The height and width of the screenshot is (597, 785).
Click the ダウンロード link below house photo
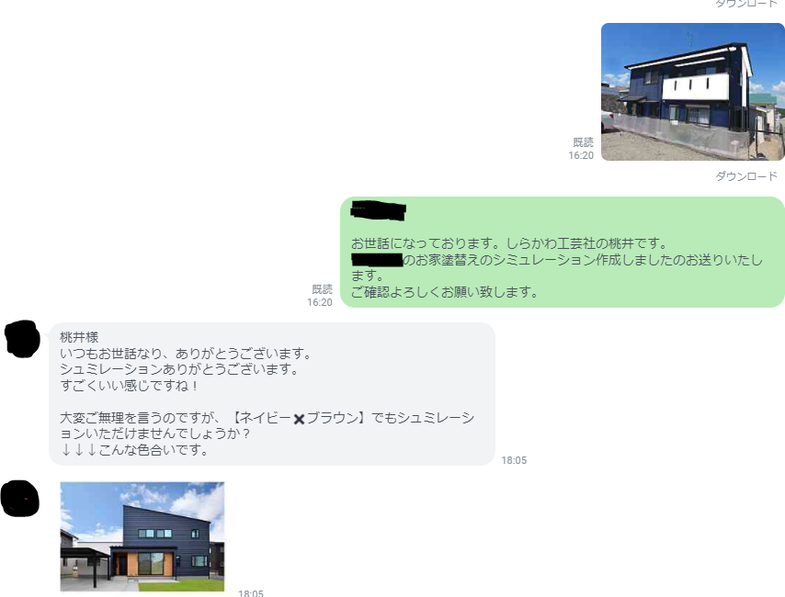746,176
